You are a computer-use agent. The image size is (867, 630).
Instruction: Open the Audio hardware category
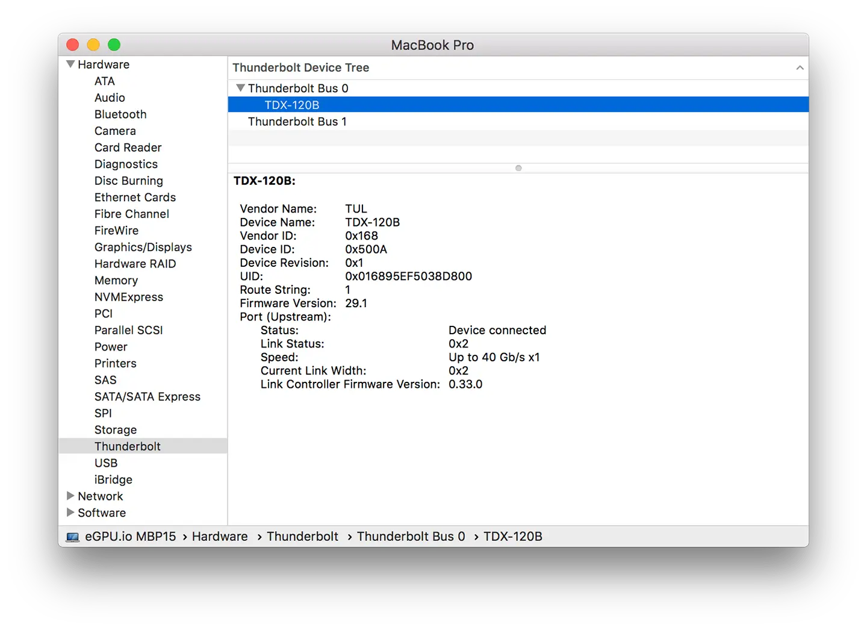110,98
